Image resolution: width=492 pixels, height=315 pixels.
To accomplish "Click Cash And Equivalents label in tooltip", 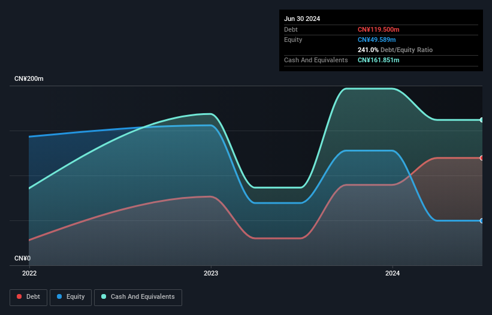I will coord(316,60).
